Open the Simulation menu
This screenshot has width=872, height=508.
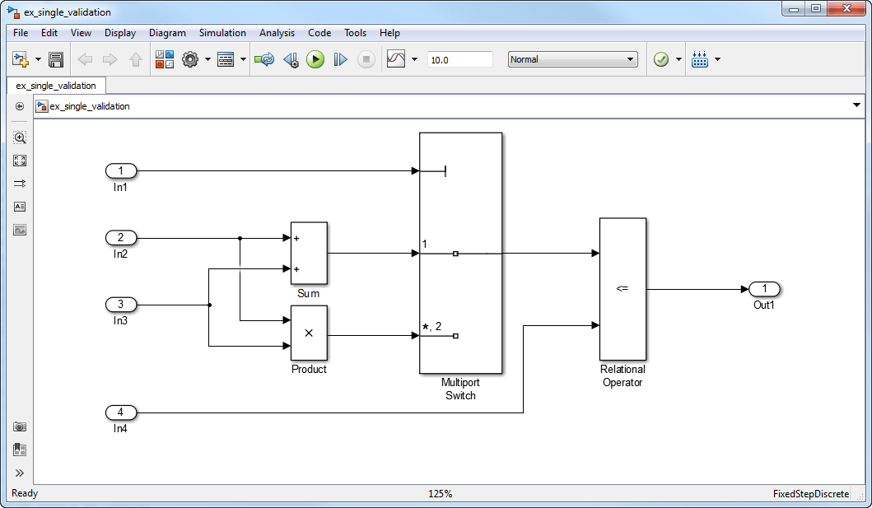(222, 33)
